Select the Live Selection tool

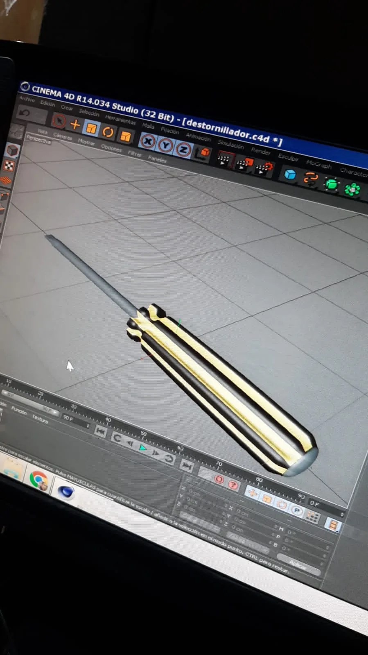click(x=59, y=121)
